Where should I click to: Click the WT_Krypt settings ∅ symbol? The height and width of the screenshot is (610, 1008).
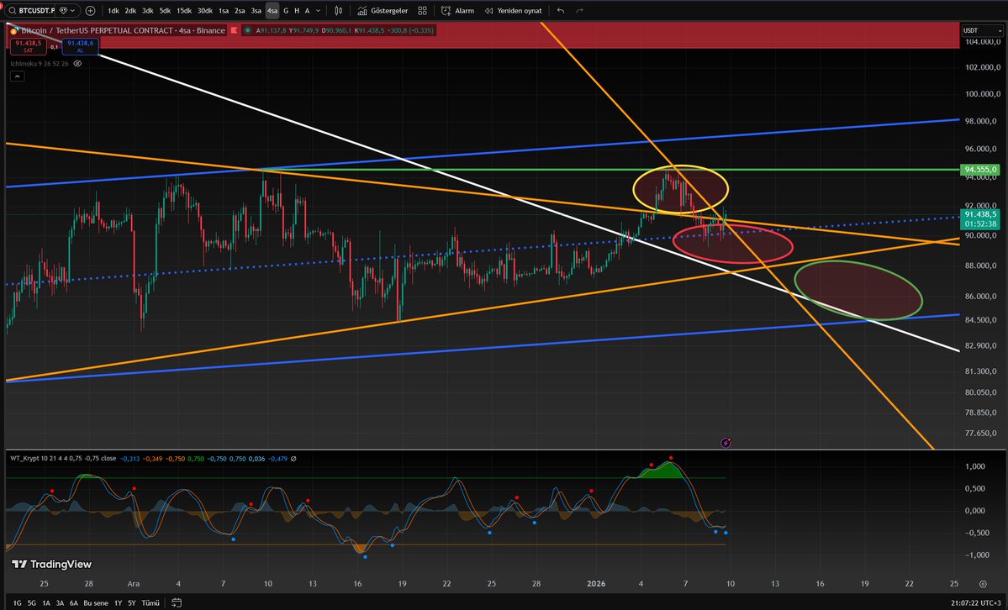pos(293,459)
